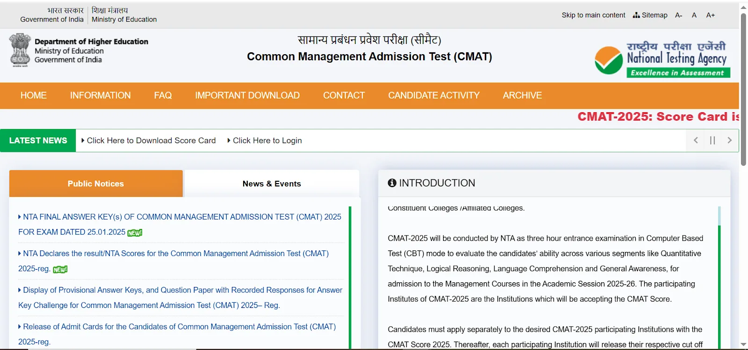748x350 pixels.
Task: Click paragraph starting Candidates must apply separately
Action: coord(546,337)
